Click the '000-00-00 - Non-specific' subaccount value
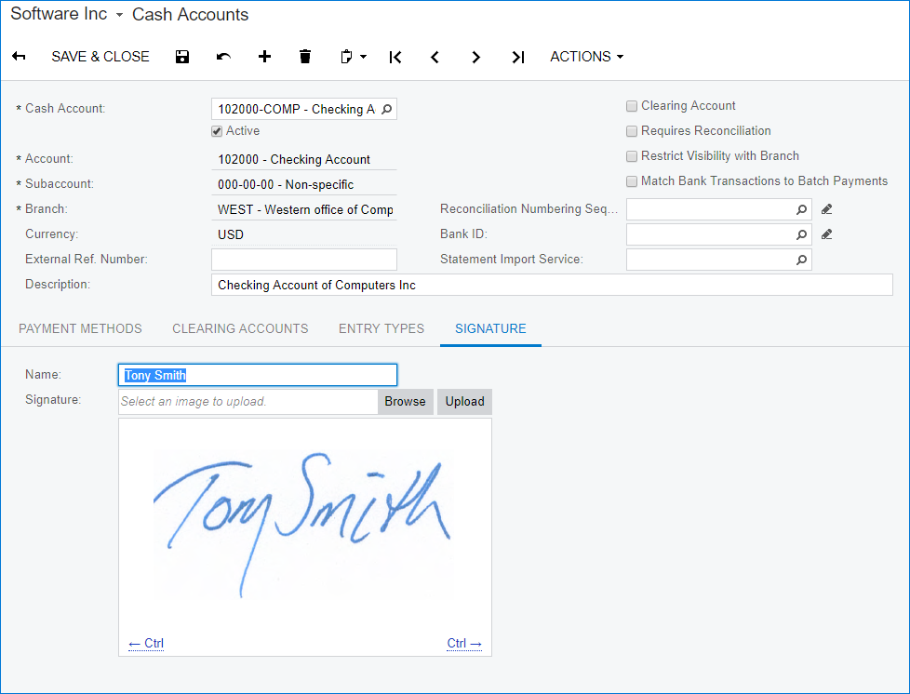Image resolution: width=910 pixels, height=694 pixels. pos(286,184)
